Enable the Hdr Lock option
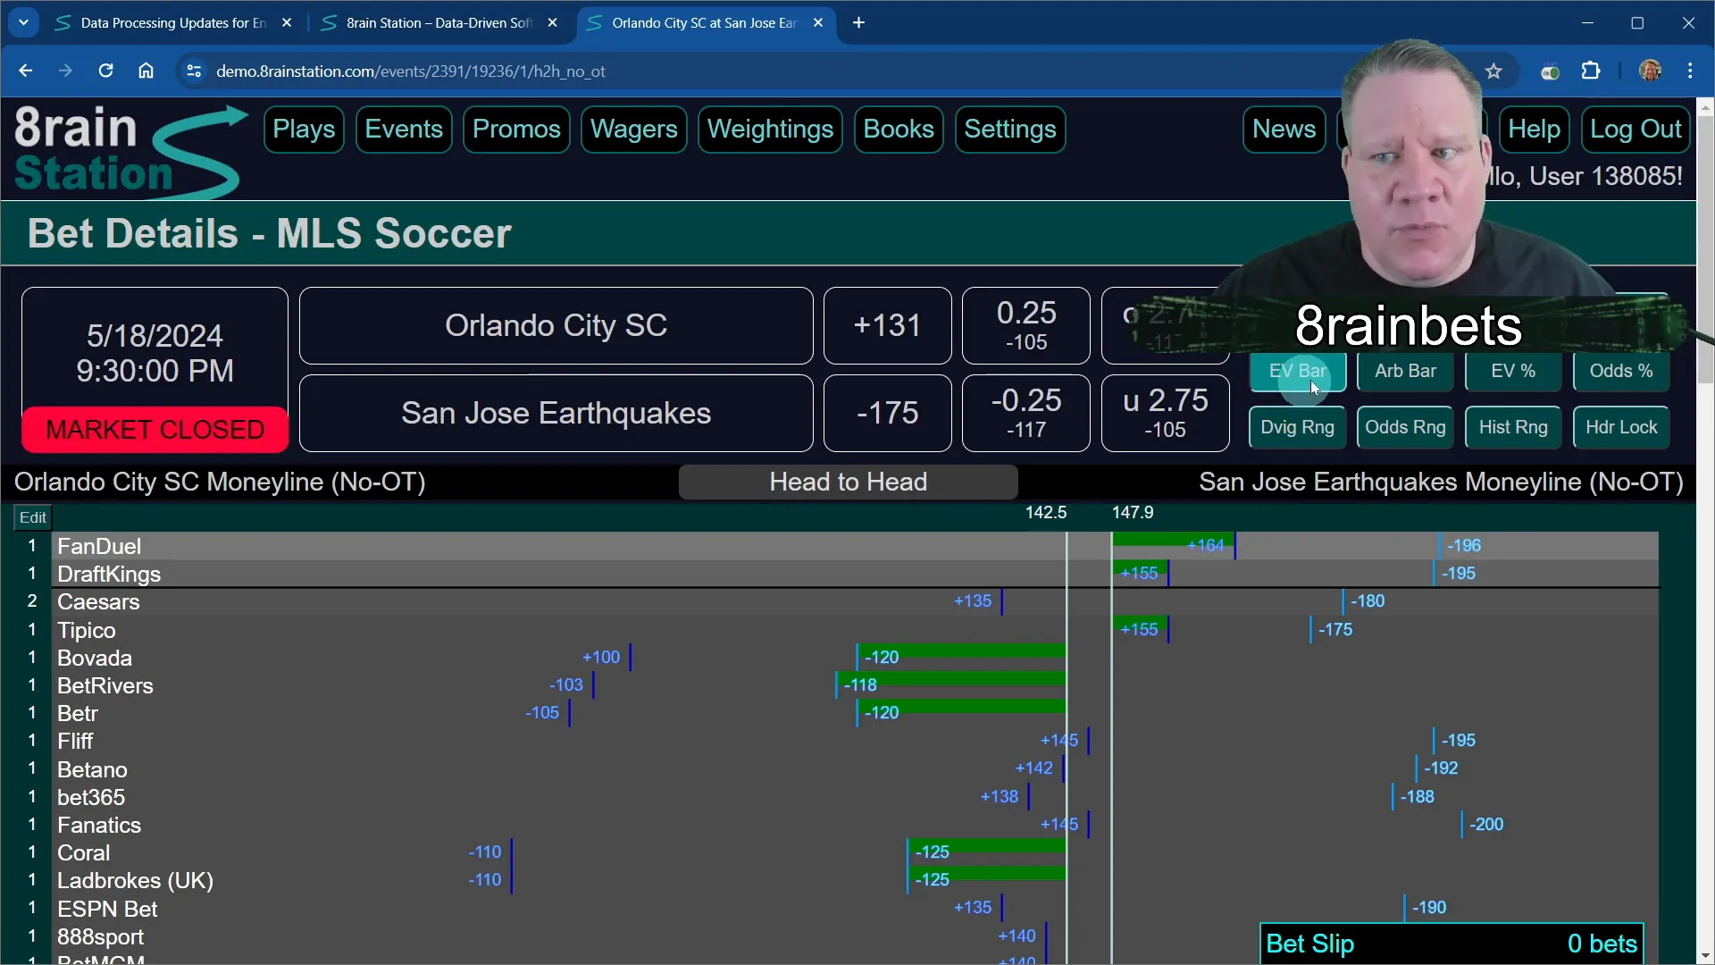This screenshot has width=1715, height=965. point(1620,427)
